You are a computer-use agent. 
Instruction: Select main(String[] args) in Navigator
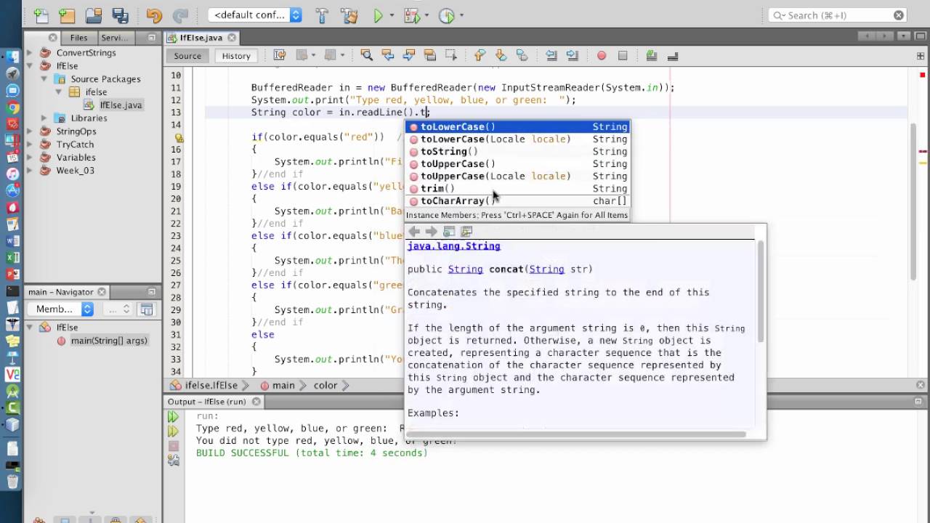(109, 341)
